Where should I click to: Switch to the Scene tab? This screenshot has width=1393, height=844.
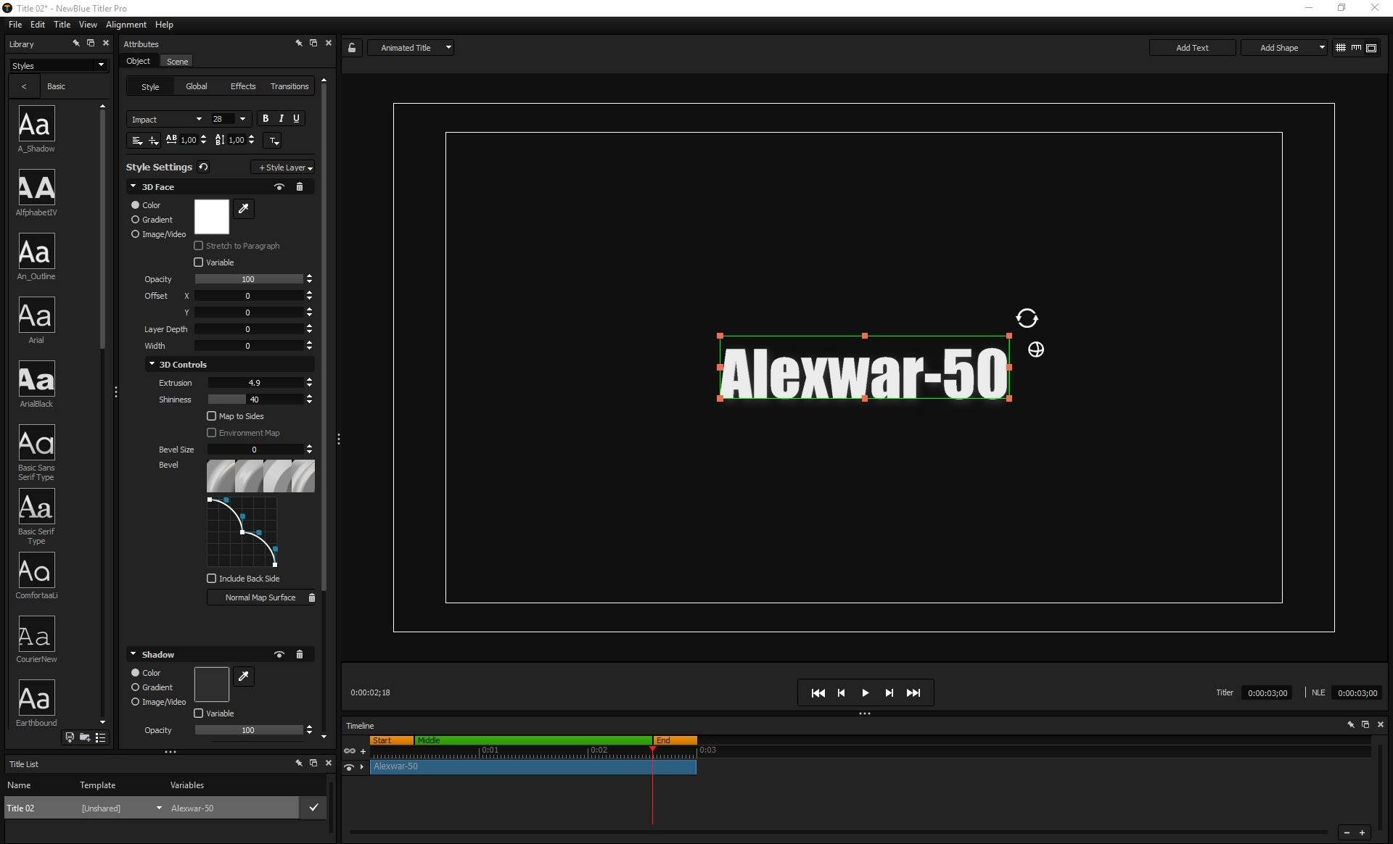pyautogui.click(x=177, y=62)
